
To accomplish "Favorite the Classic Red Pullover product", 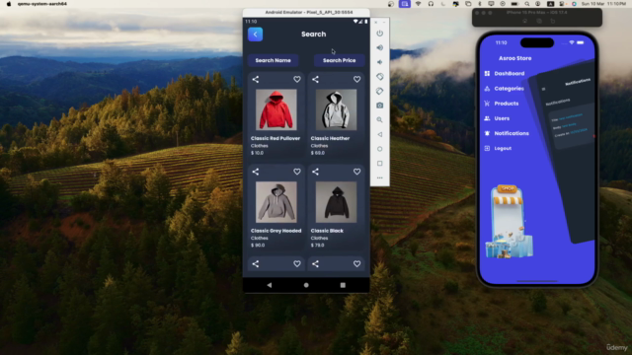I will [297, 79].
